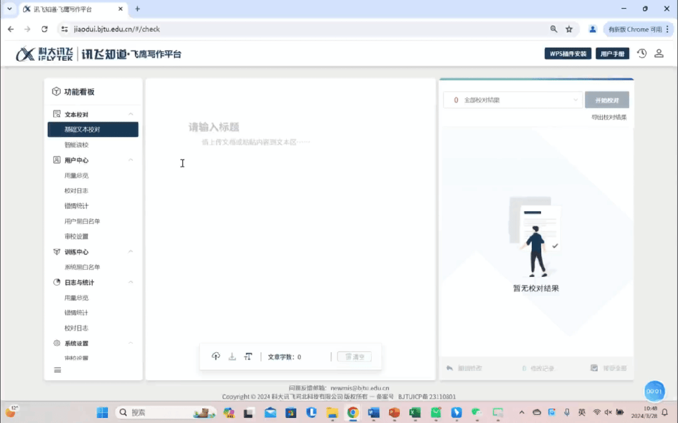Click the Chrome zoom magnifier icon
This screenshot has width=678, height=423.
click(554, 29)
